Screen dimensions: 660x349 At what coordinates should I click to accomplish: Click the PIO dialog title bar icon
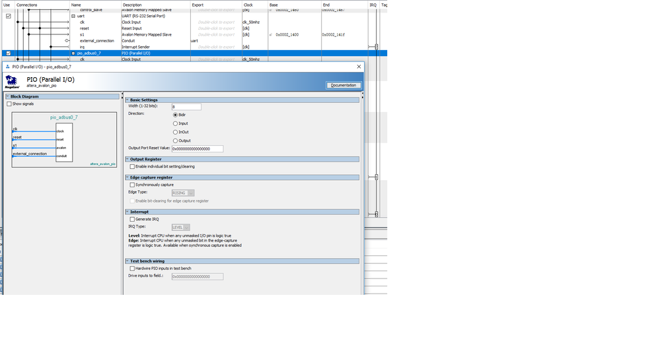[7, 67]
